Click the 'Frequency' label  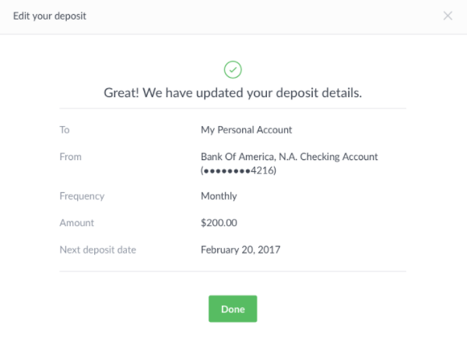(x=82, y=196)
